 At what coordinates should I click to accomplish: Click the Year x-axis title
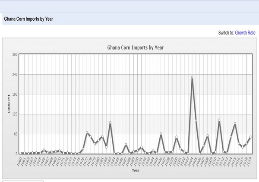(136, 171)
